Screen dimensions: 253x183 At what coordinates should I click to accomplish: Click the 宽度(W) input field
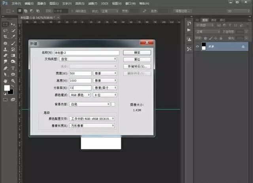80,74
